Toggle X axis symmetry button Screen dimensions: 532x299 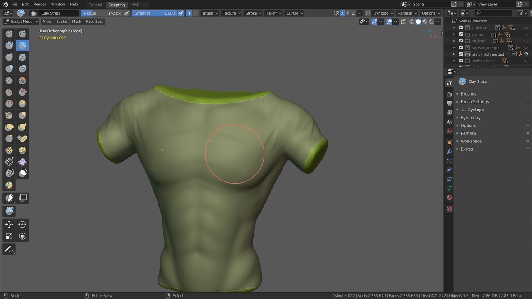pyautogui.click(x=342, y=13)
